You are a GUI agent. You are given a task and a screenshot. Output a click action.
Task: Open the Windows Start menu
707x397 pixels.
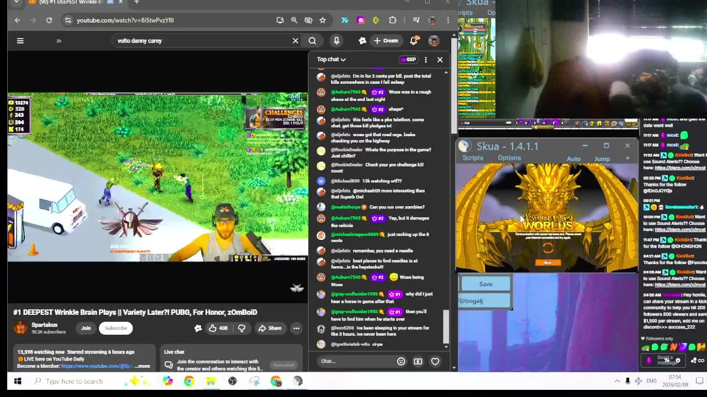pos(17,381)
